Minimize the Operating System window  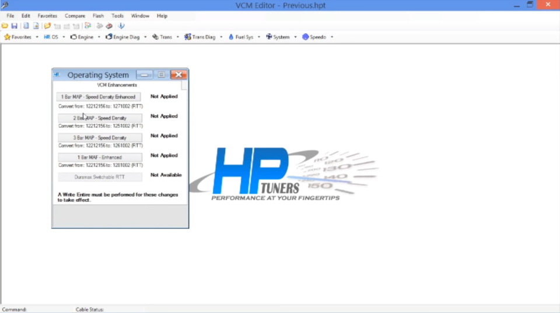coord(144,75)
